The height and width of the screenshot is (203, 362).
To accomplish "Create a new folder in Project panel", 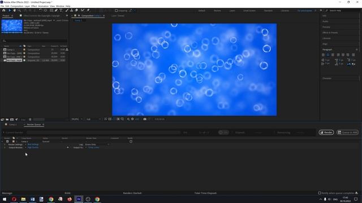I will 7,120.
